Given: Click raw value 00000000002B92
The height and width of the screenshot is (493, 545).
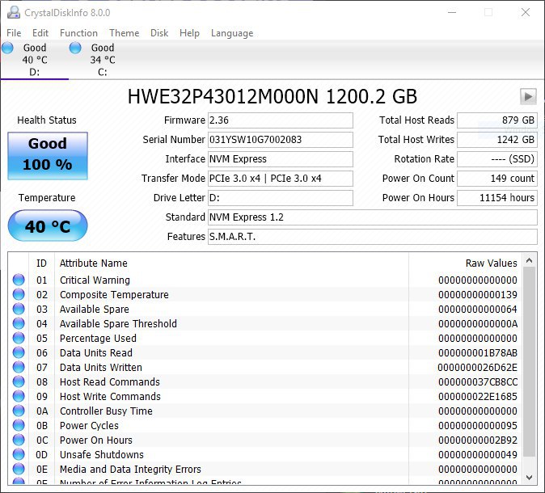Looking at the screenshot, I should point(478,440).
